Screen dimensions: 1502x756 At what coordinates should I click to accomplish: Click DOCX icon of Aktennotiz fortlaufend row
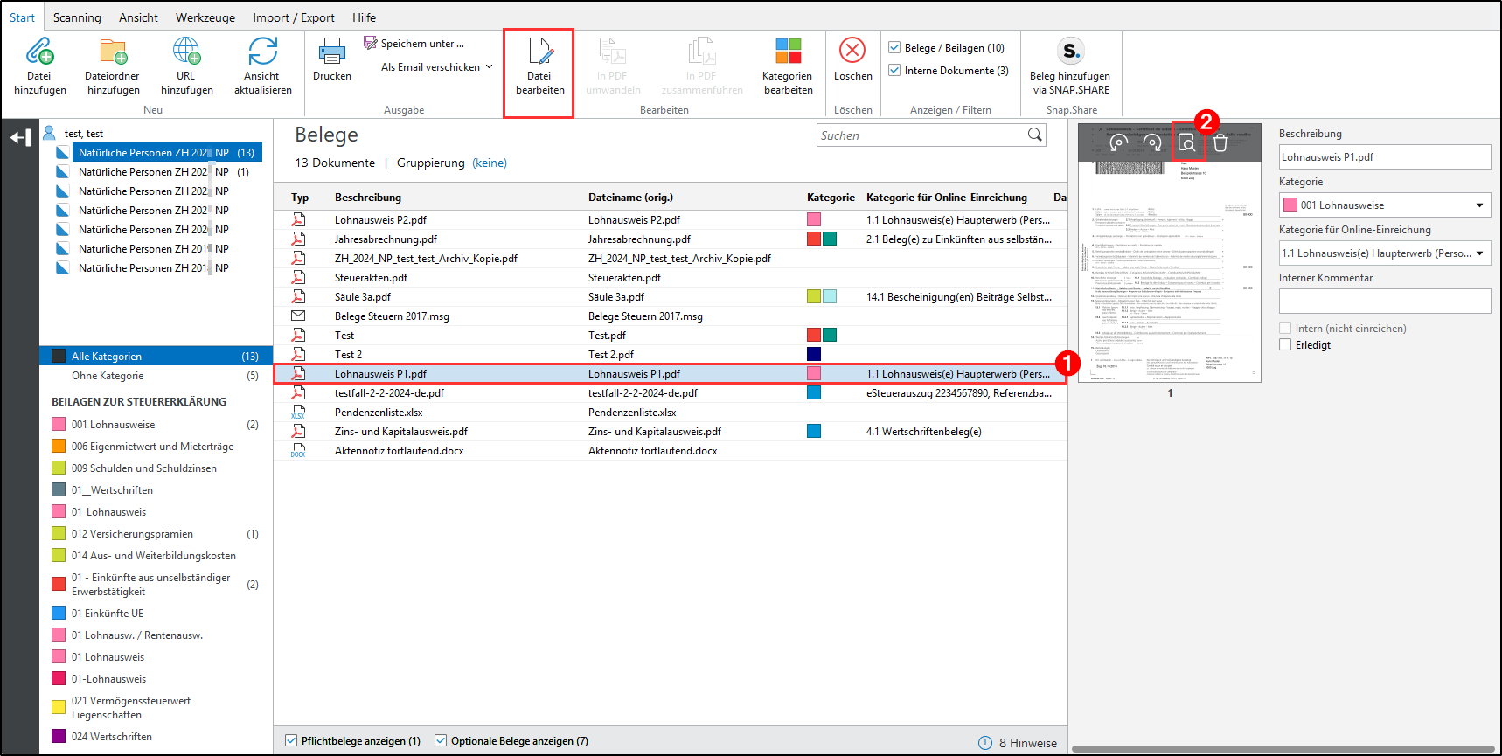tap(298, 451)
